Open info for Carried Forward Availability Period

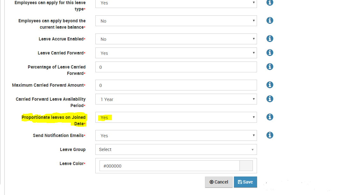(270, 99)
